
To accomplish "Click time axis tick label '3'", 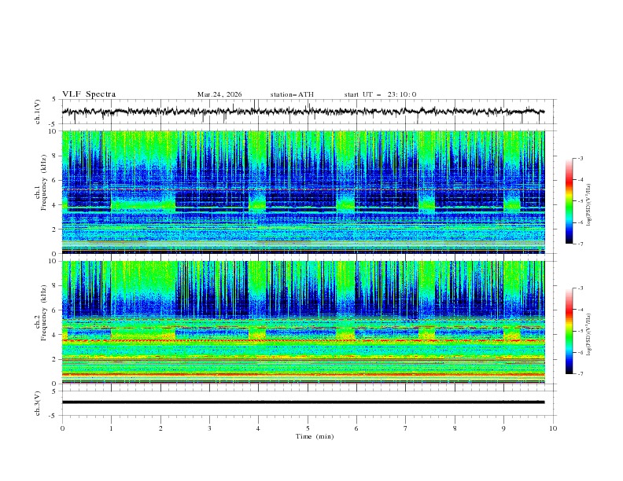I will (x=209, y=428).
